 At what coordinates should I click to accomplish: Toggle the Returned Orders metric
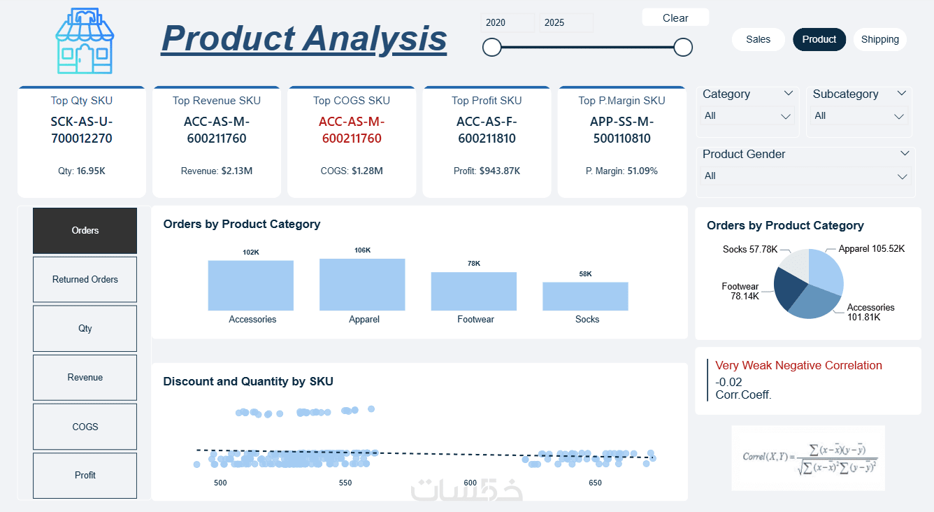coord(85,279)
